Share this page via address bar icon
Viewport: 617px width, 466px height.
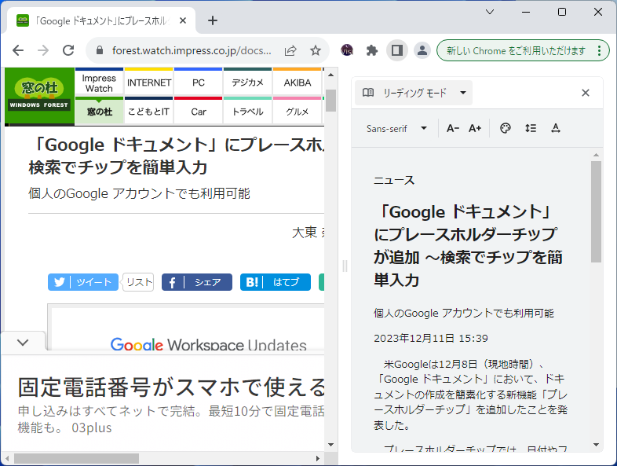(x=290, y=50)
